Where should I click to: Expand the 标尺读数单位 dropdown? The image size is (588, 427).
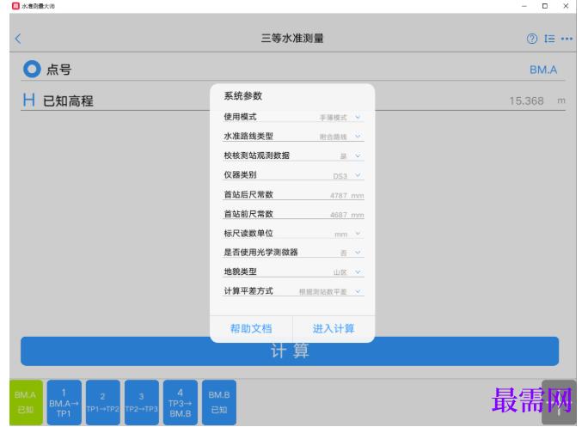click(x=358, y=234)
